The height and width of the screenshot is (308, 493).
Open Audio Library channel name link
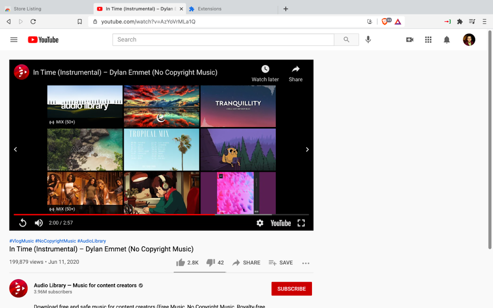[85, 285]
